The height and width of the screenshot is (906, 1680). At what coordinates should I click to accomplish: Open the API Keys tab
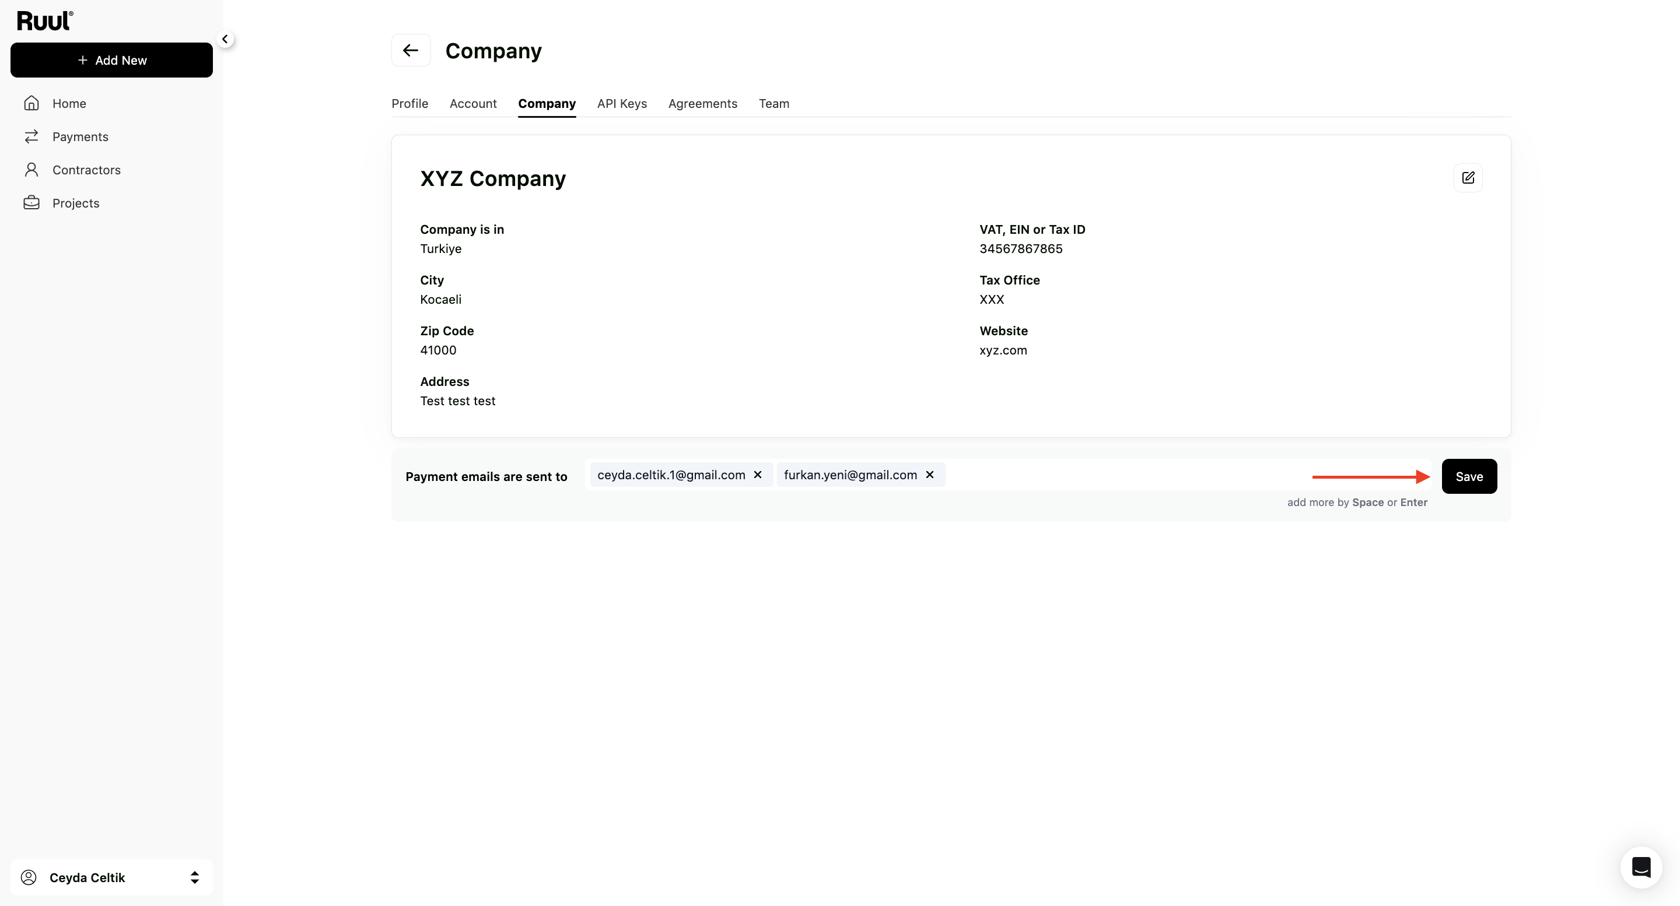[621, 103]
